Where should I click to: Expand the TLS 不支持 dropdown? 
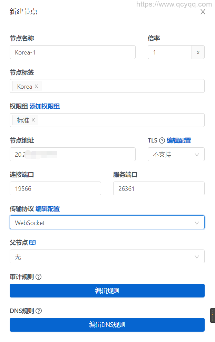(176, 154)
